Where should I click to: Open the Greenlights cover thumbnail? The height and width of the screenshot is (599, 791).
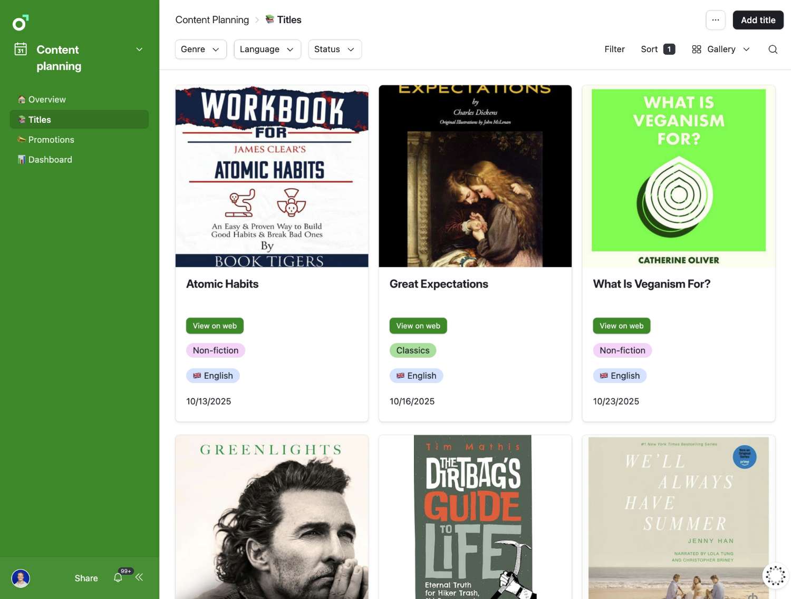(272, 517)
